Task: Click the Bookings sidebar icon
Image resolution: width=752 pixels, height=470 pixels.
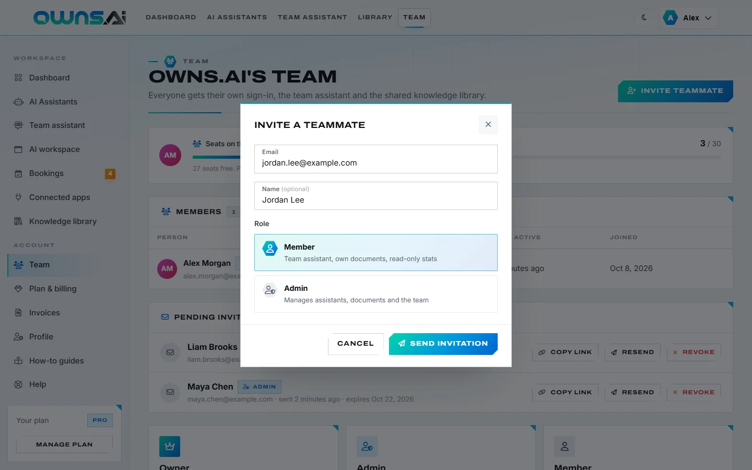Action: (18, 173)
